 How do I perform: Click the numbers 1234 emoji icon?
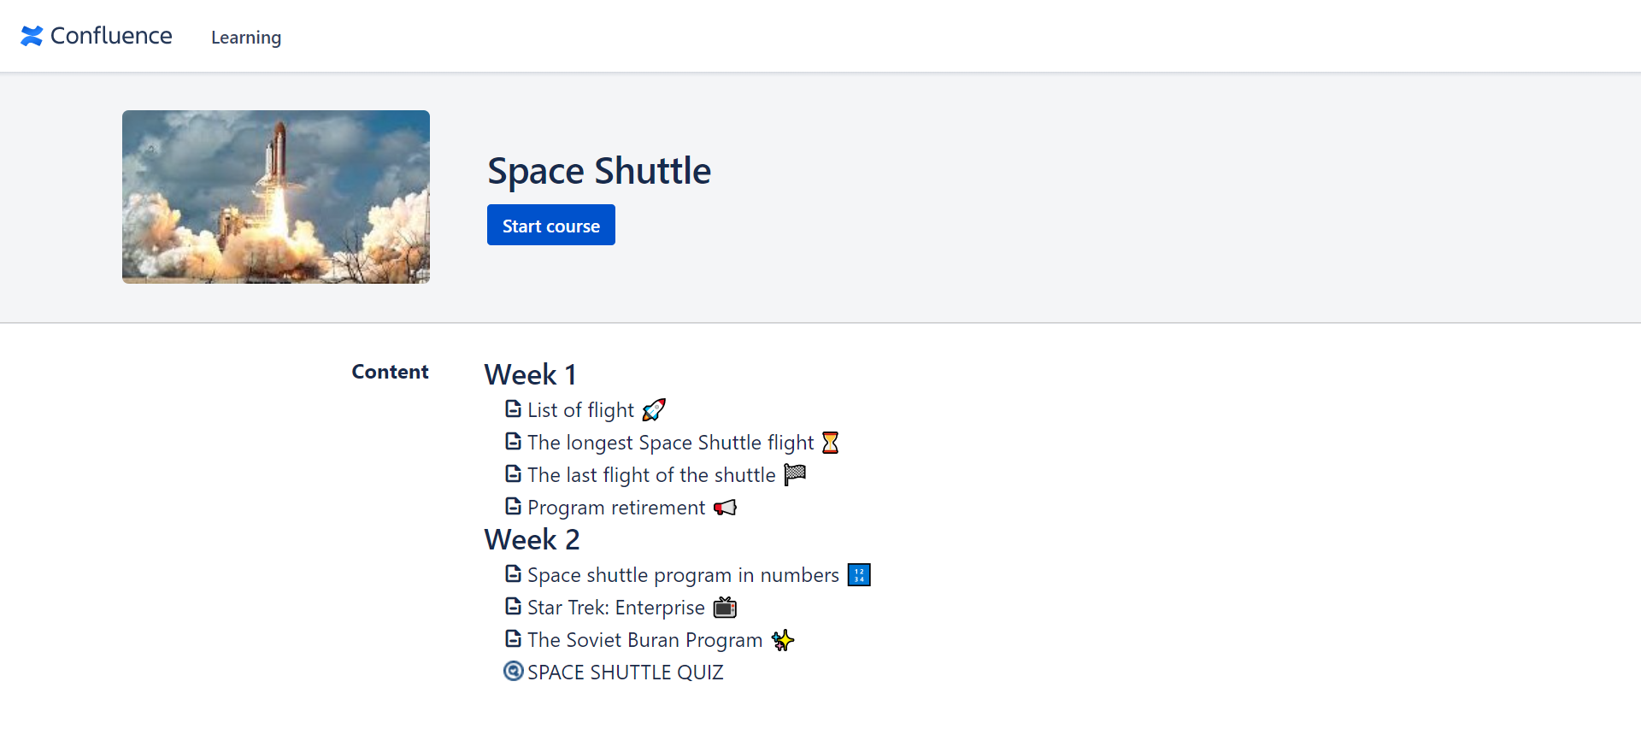point(859,575)
